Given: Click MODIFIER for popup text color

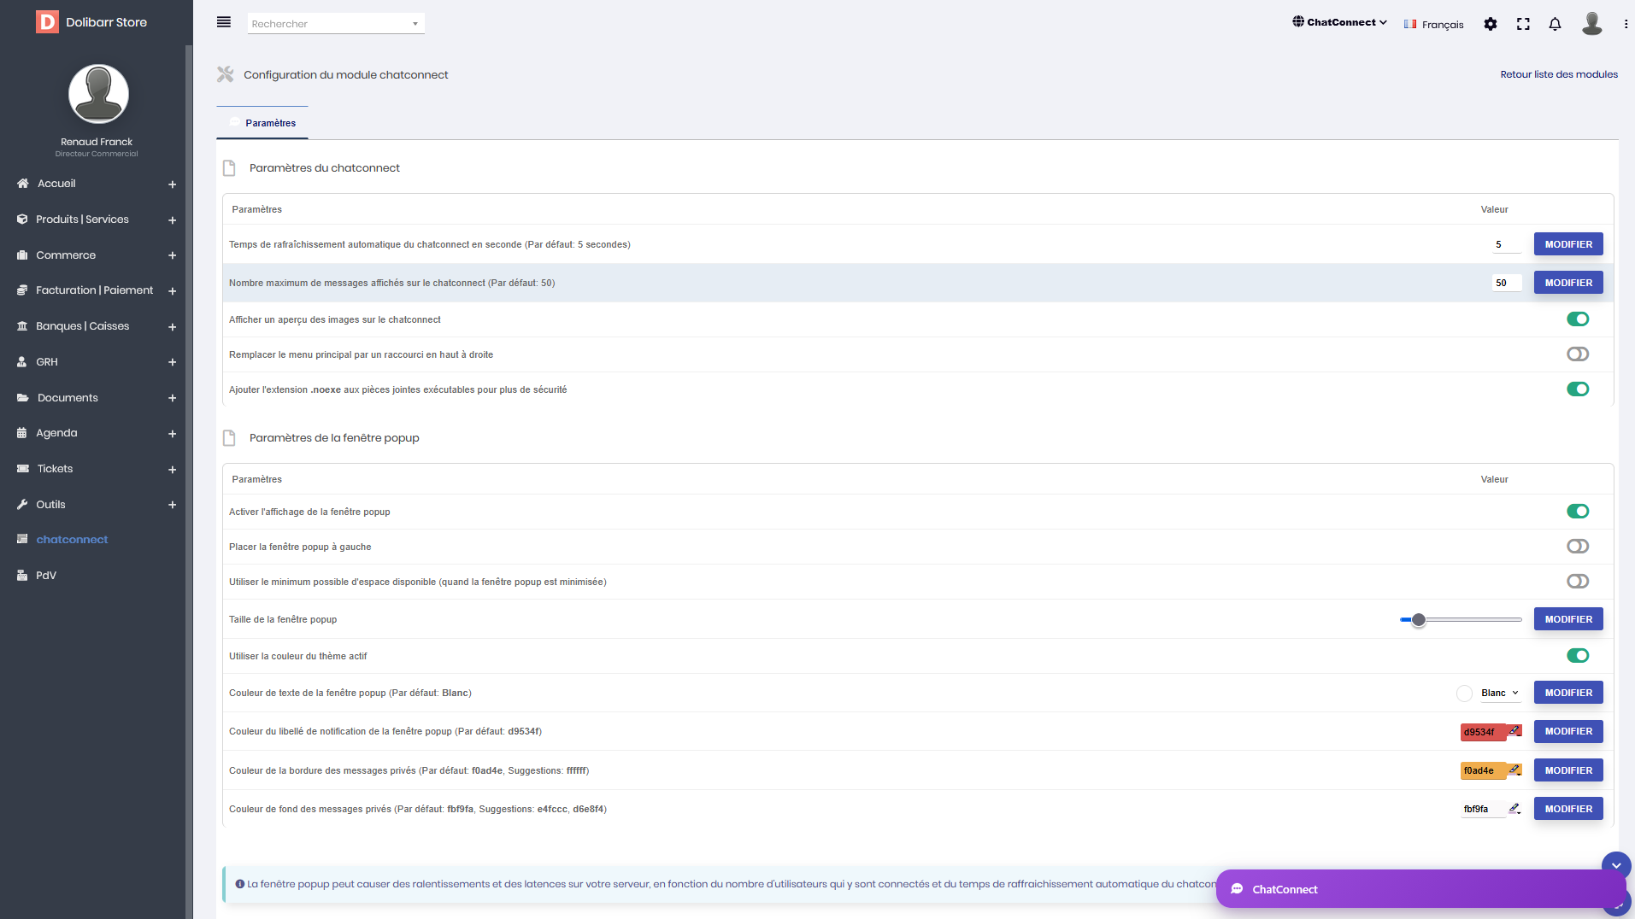Looking at the screenshot, I should point(1568,693).
